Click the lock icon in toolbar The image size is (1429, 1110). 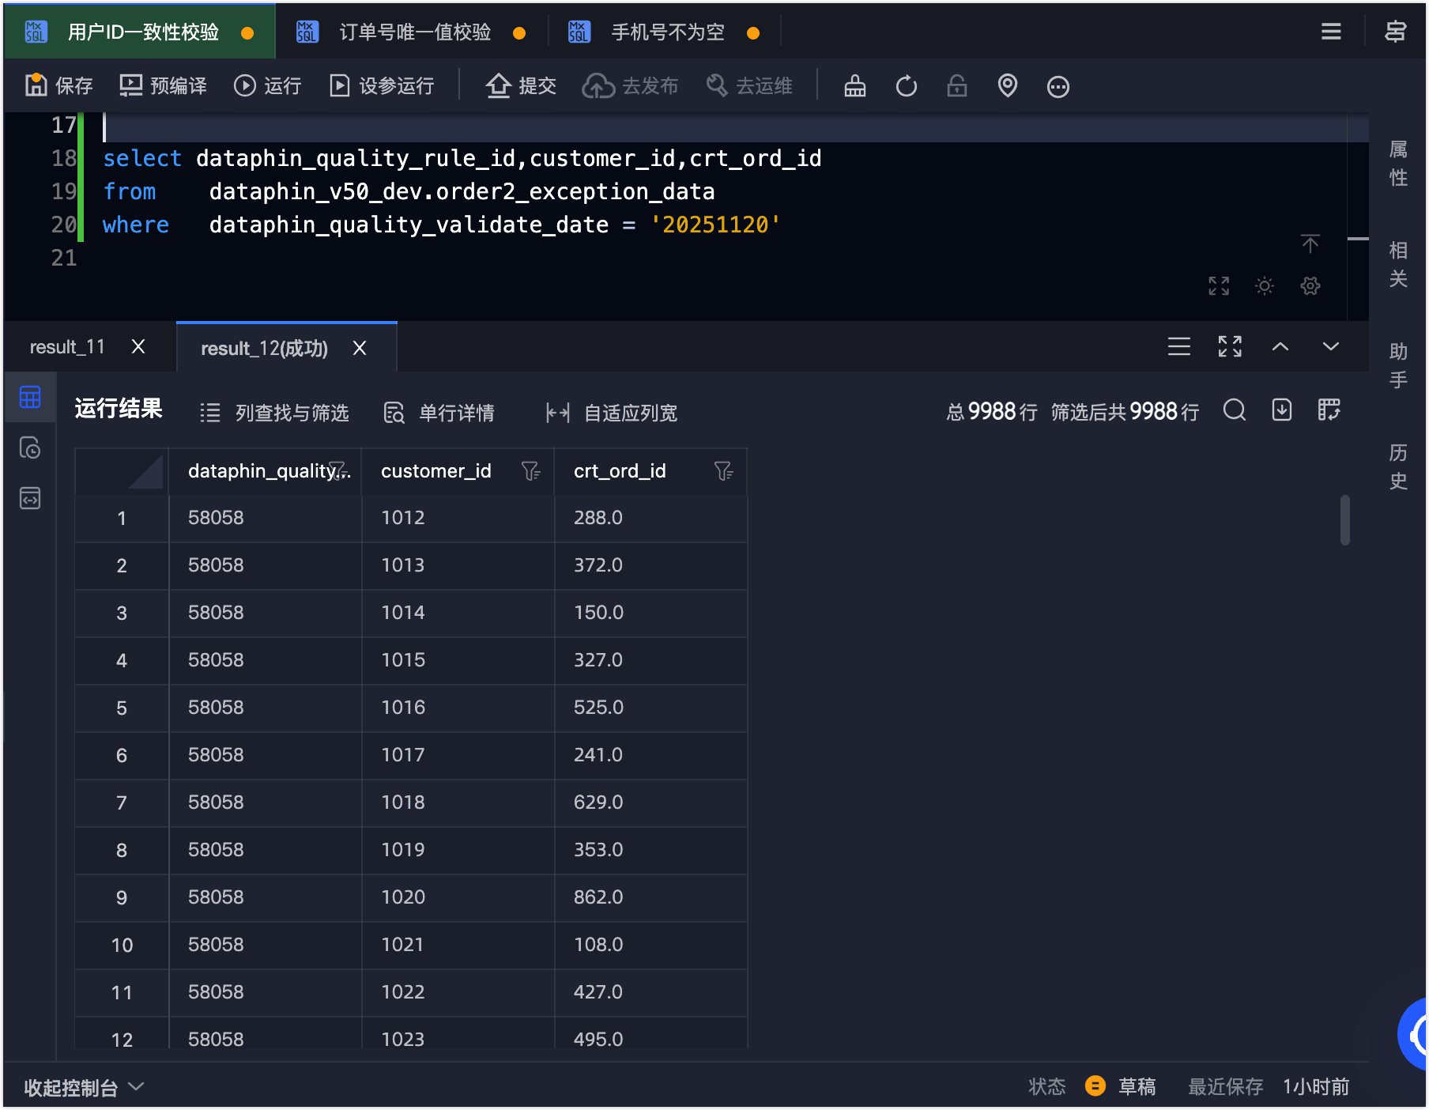point(957,85)
